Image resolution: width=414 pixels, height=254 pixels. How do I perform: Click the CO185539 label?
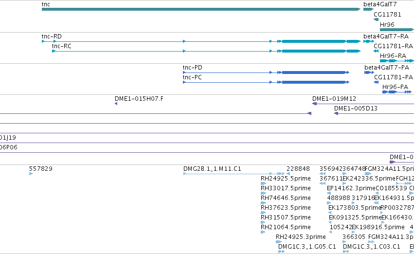pos(391,188)
